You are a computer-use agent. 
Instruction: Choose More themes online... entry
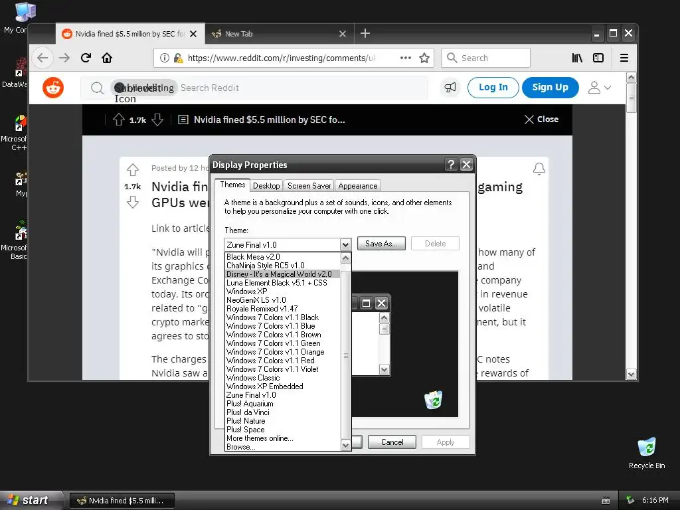click(282, 438)
